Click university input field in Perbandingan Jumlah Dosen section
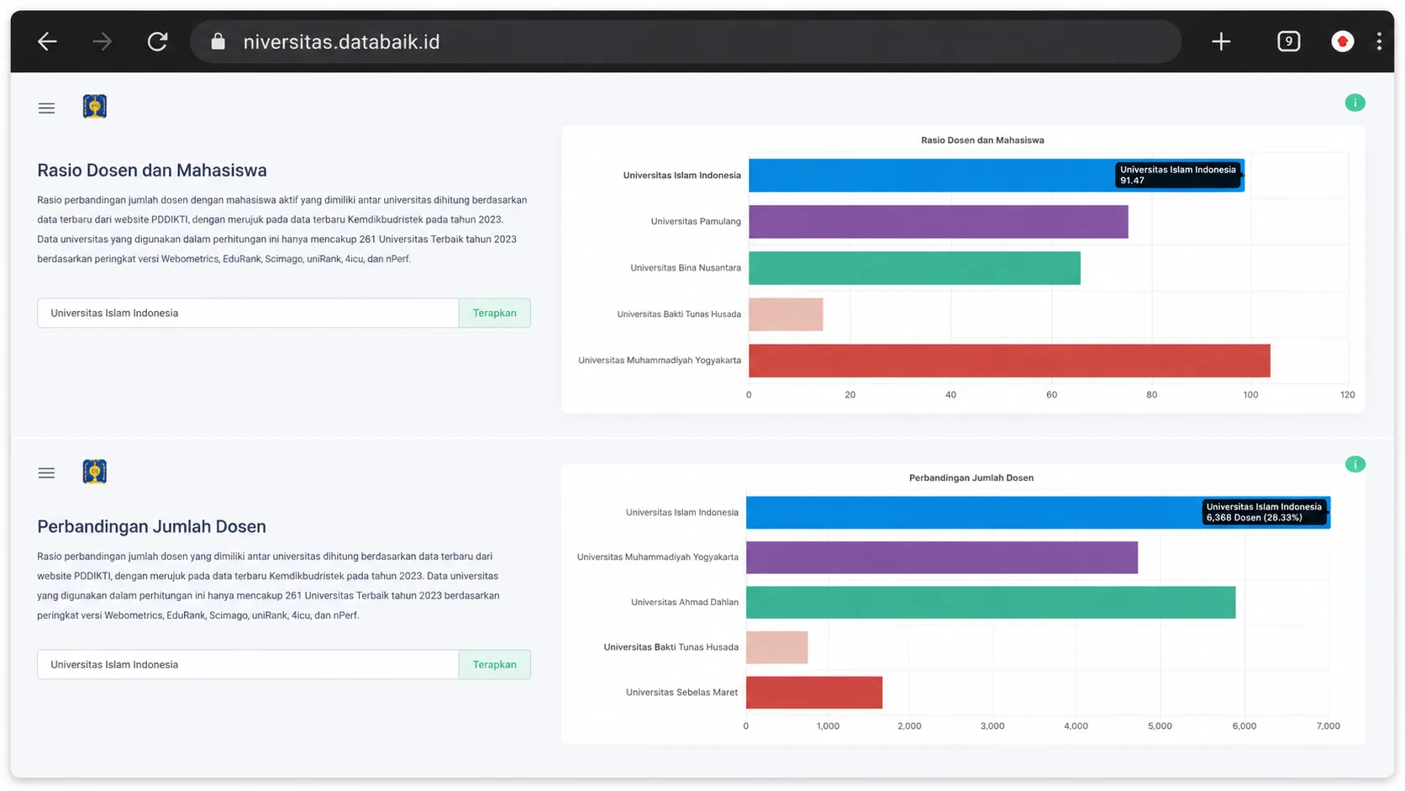The height and width of the screenshot is (791, 1405). [x=248, y=664]
